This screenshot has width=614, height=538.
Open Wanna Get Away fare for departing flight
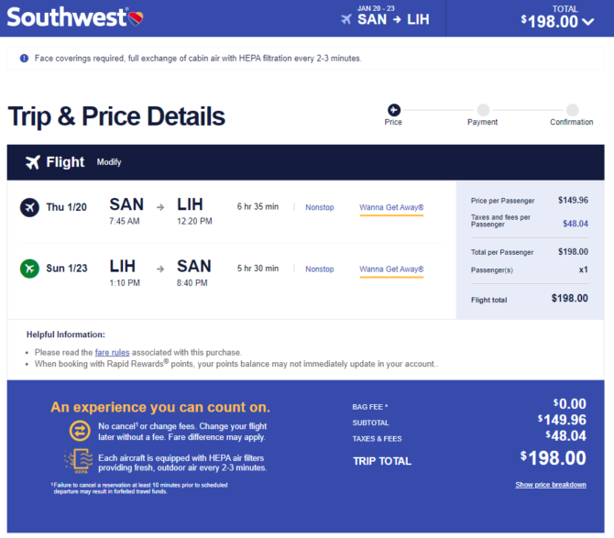pyautogui.click(x=391, y=207)
